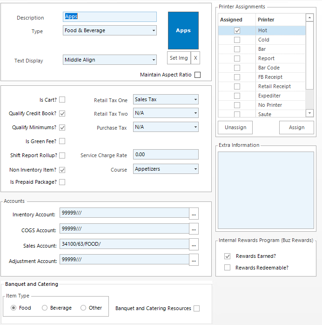This screenshot has height=325, width=322.
Task: Check the Report printer assignment
Action: (x=237, y=58)
